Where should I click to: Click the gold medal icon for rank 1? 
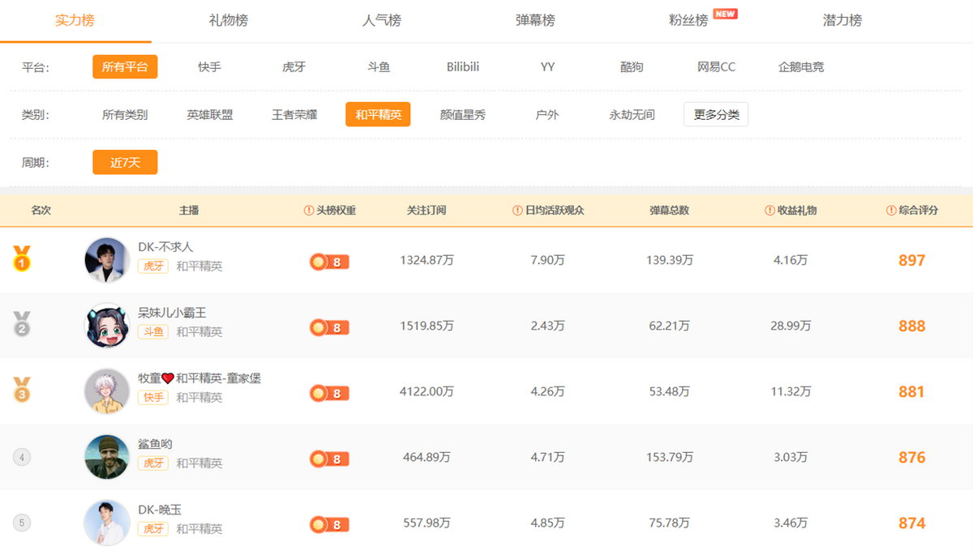23,259
